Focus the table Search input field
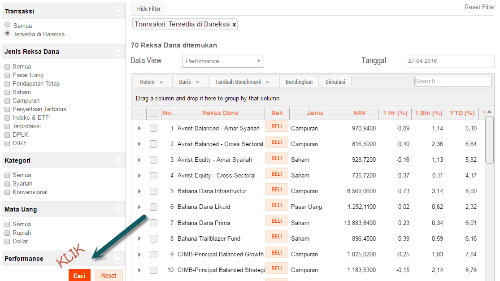This screenshot has width=500, height=281. 453,81
